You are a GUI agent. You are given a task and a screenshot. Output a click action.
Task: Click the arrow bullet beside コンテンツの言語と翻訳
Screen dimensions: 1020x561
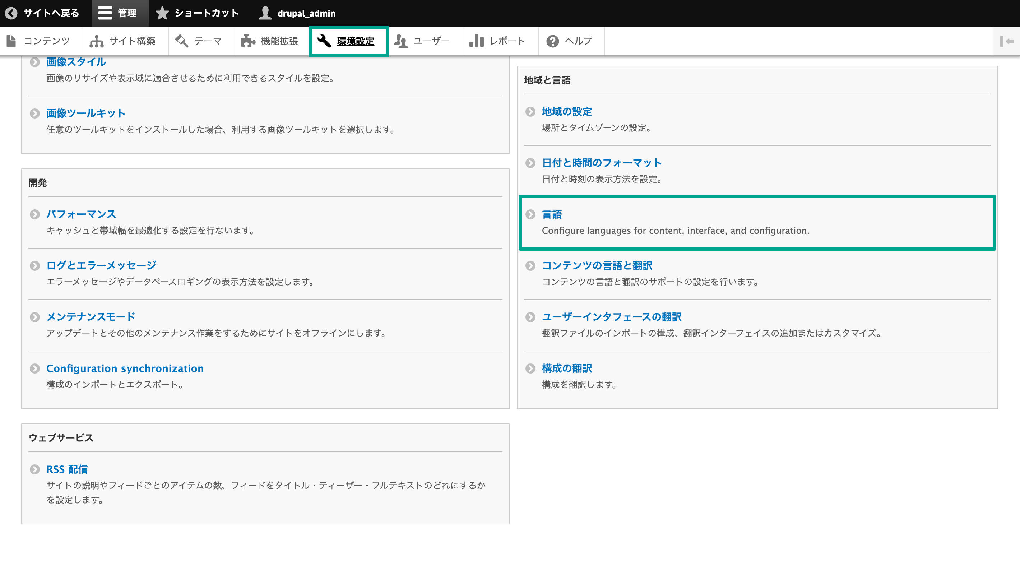(530, 266)
